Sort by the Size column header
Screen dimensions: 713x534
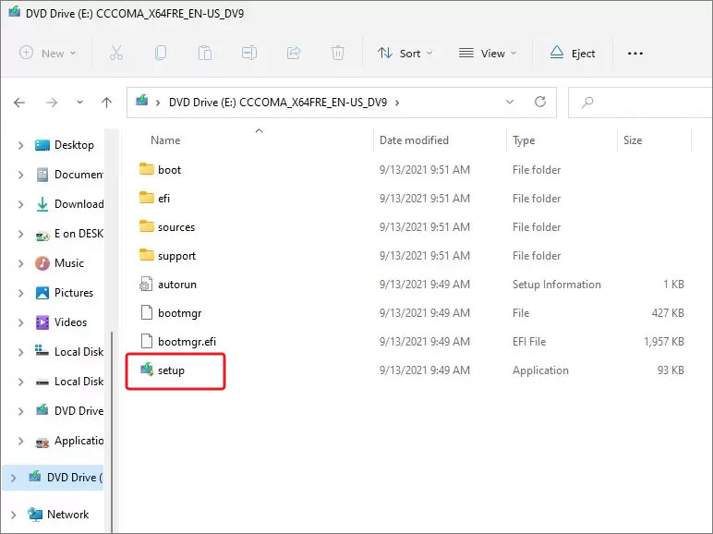point(633,140)
